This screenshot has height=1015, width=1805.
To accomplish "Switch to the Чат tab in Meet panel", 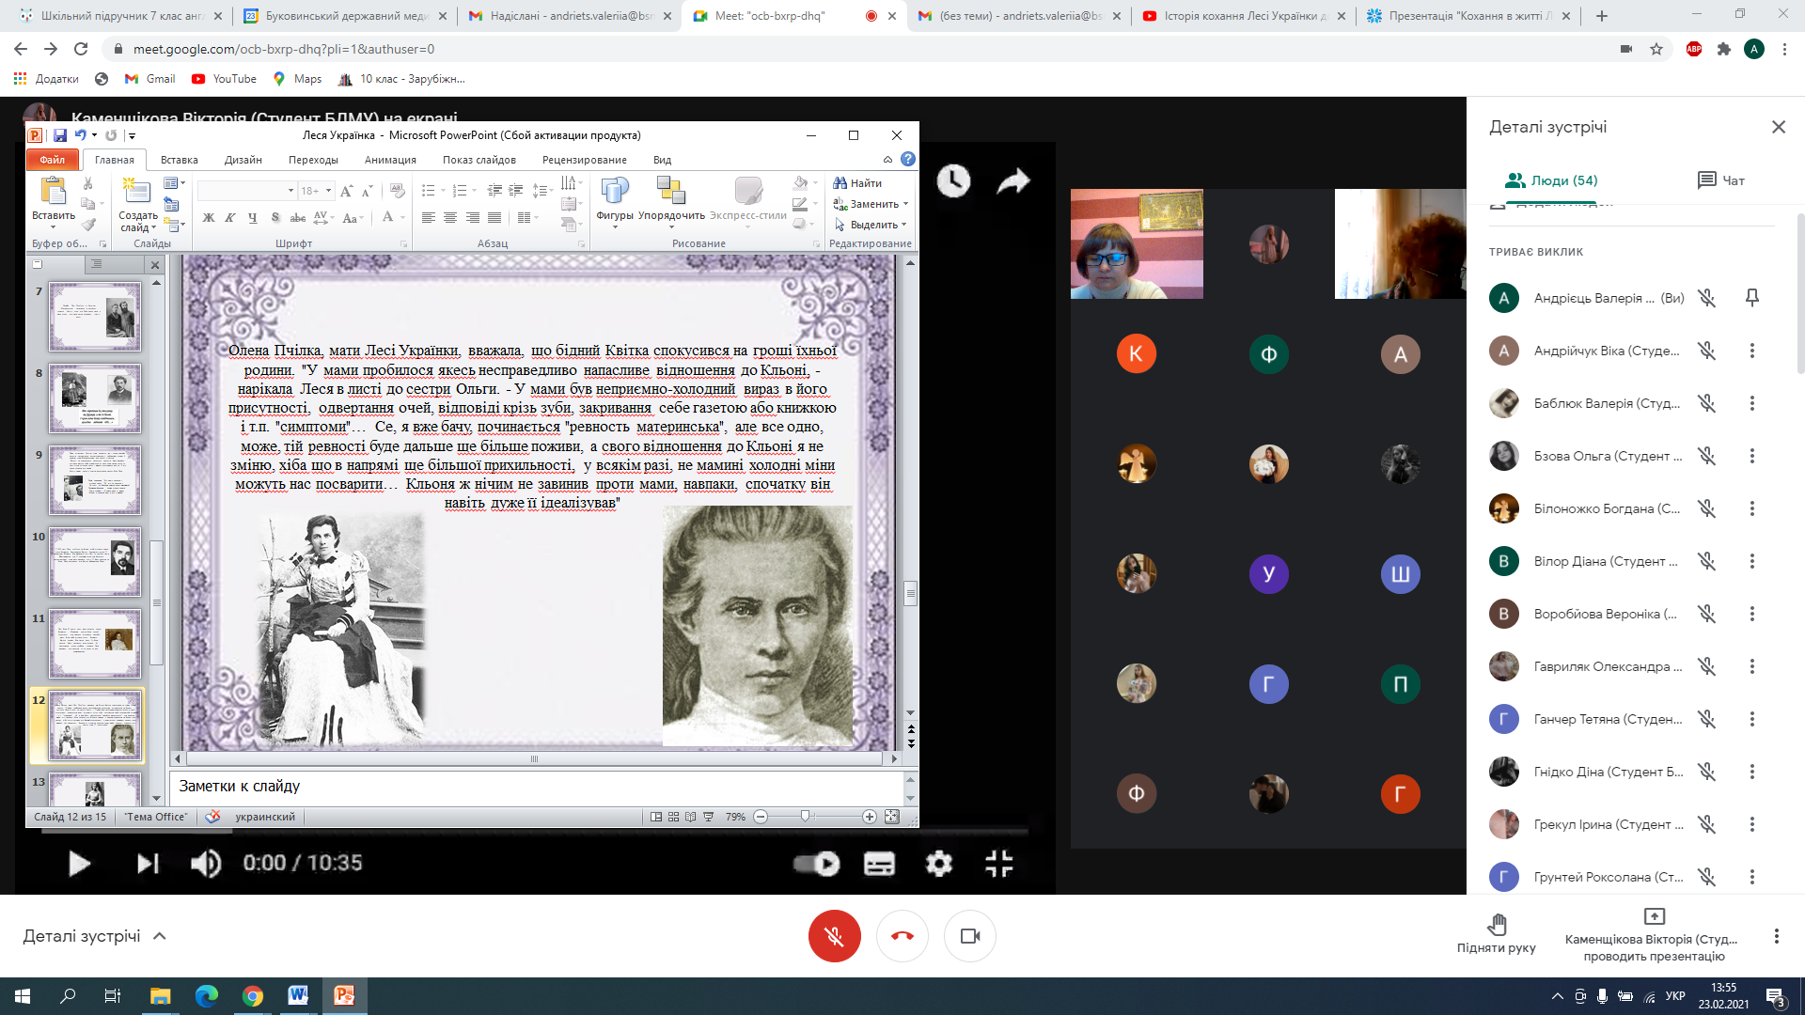I will (x=1721, y=180).
